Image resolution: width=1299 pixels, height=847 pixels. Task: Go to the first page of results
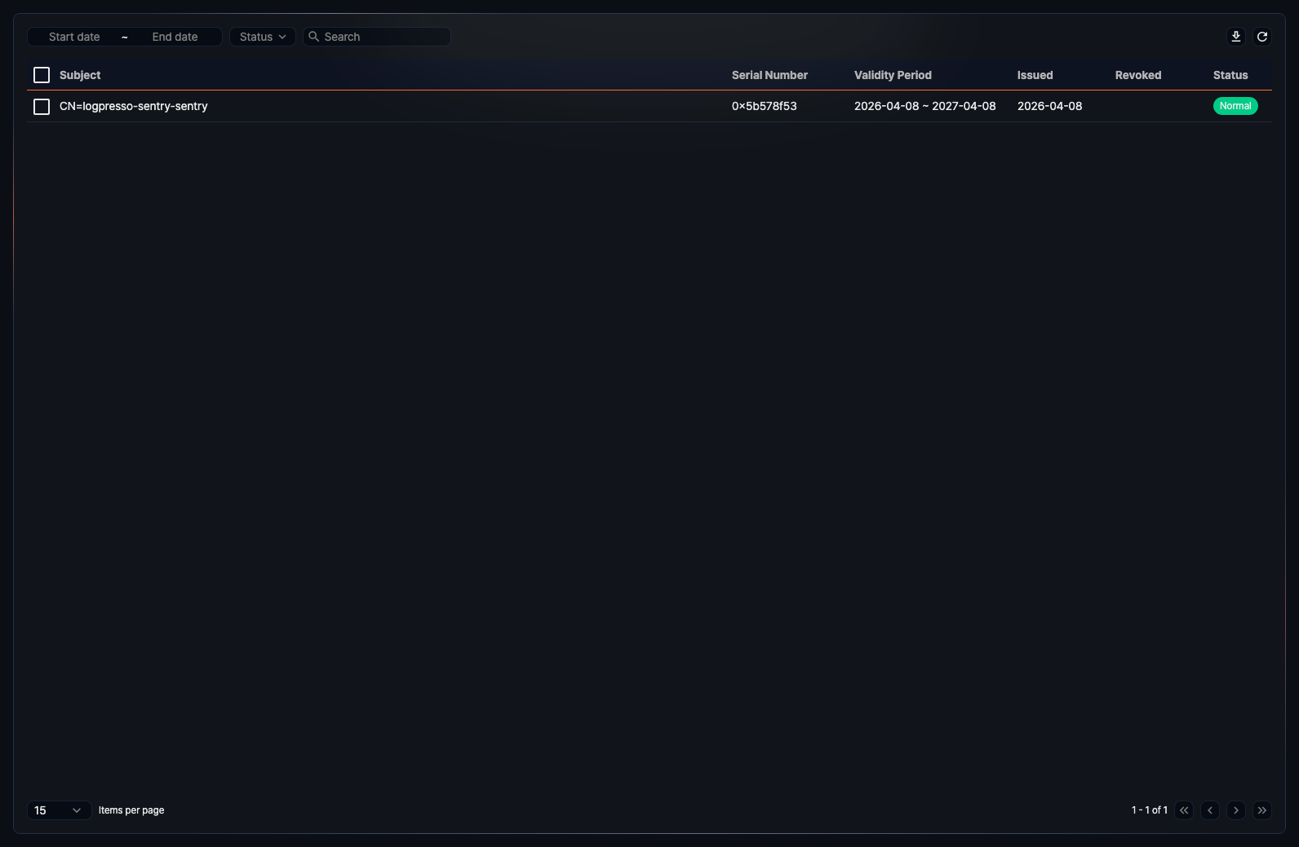coord(1184,810)
